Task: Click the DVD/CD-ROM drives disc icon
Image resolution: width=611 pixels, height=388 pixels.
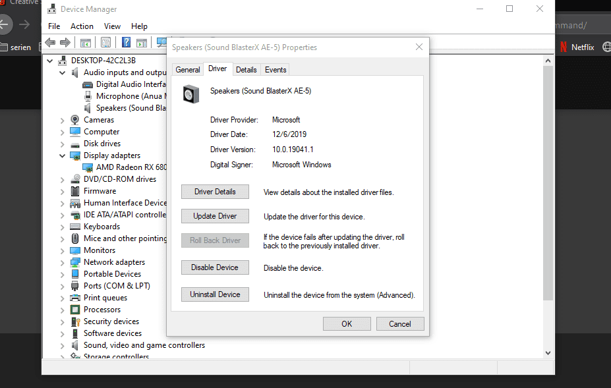Action: pyautogui.click(x=75, y=179)
